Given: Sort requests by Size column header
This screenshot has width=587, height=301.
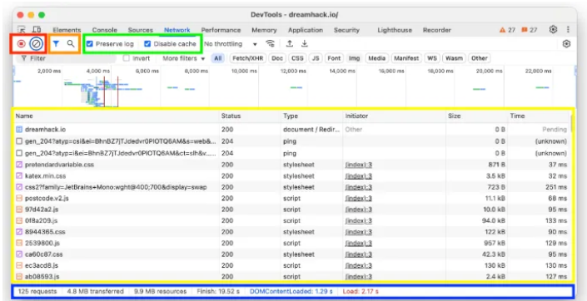Looking at the screenshot, I should [x=476, y=116].
